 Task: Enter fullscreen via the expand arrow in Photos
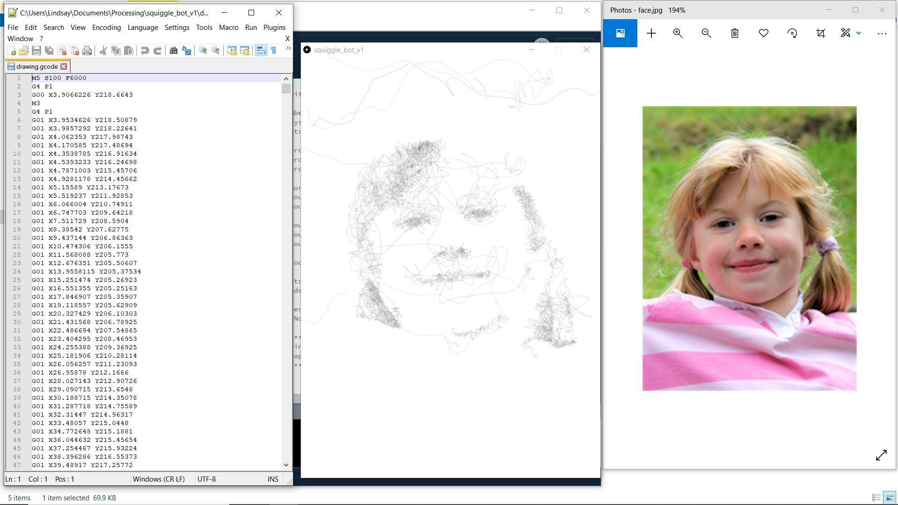click(x=882, y=455)
